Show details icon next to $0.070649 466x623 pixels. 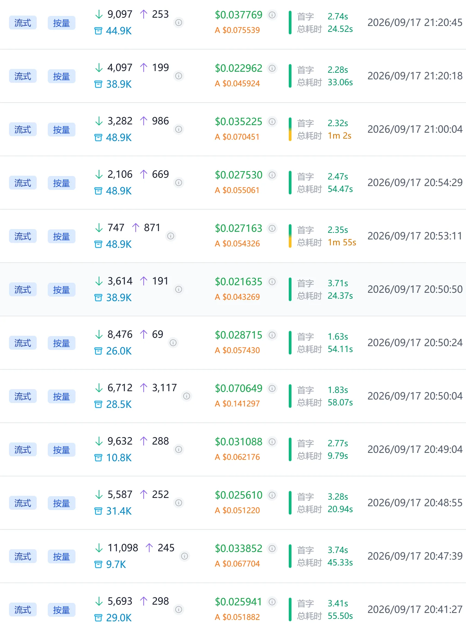pos(272,388)
